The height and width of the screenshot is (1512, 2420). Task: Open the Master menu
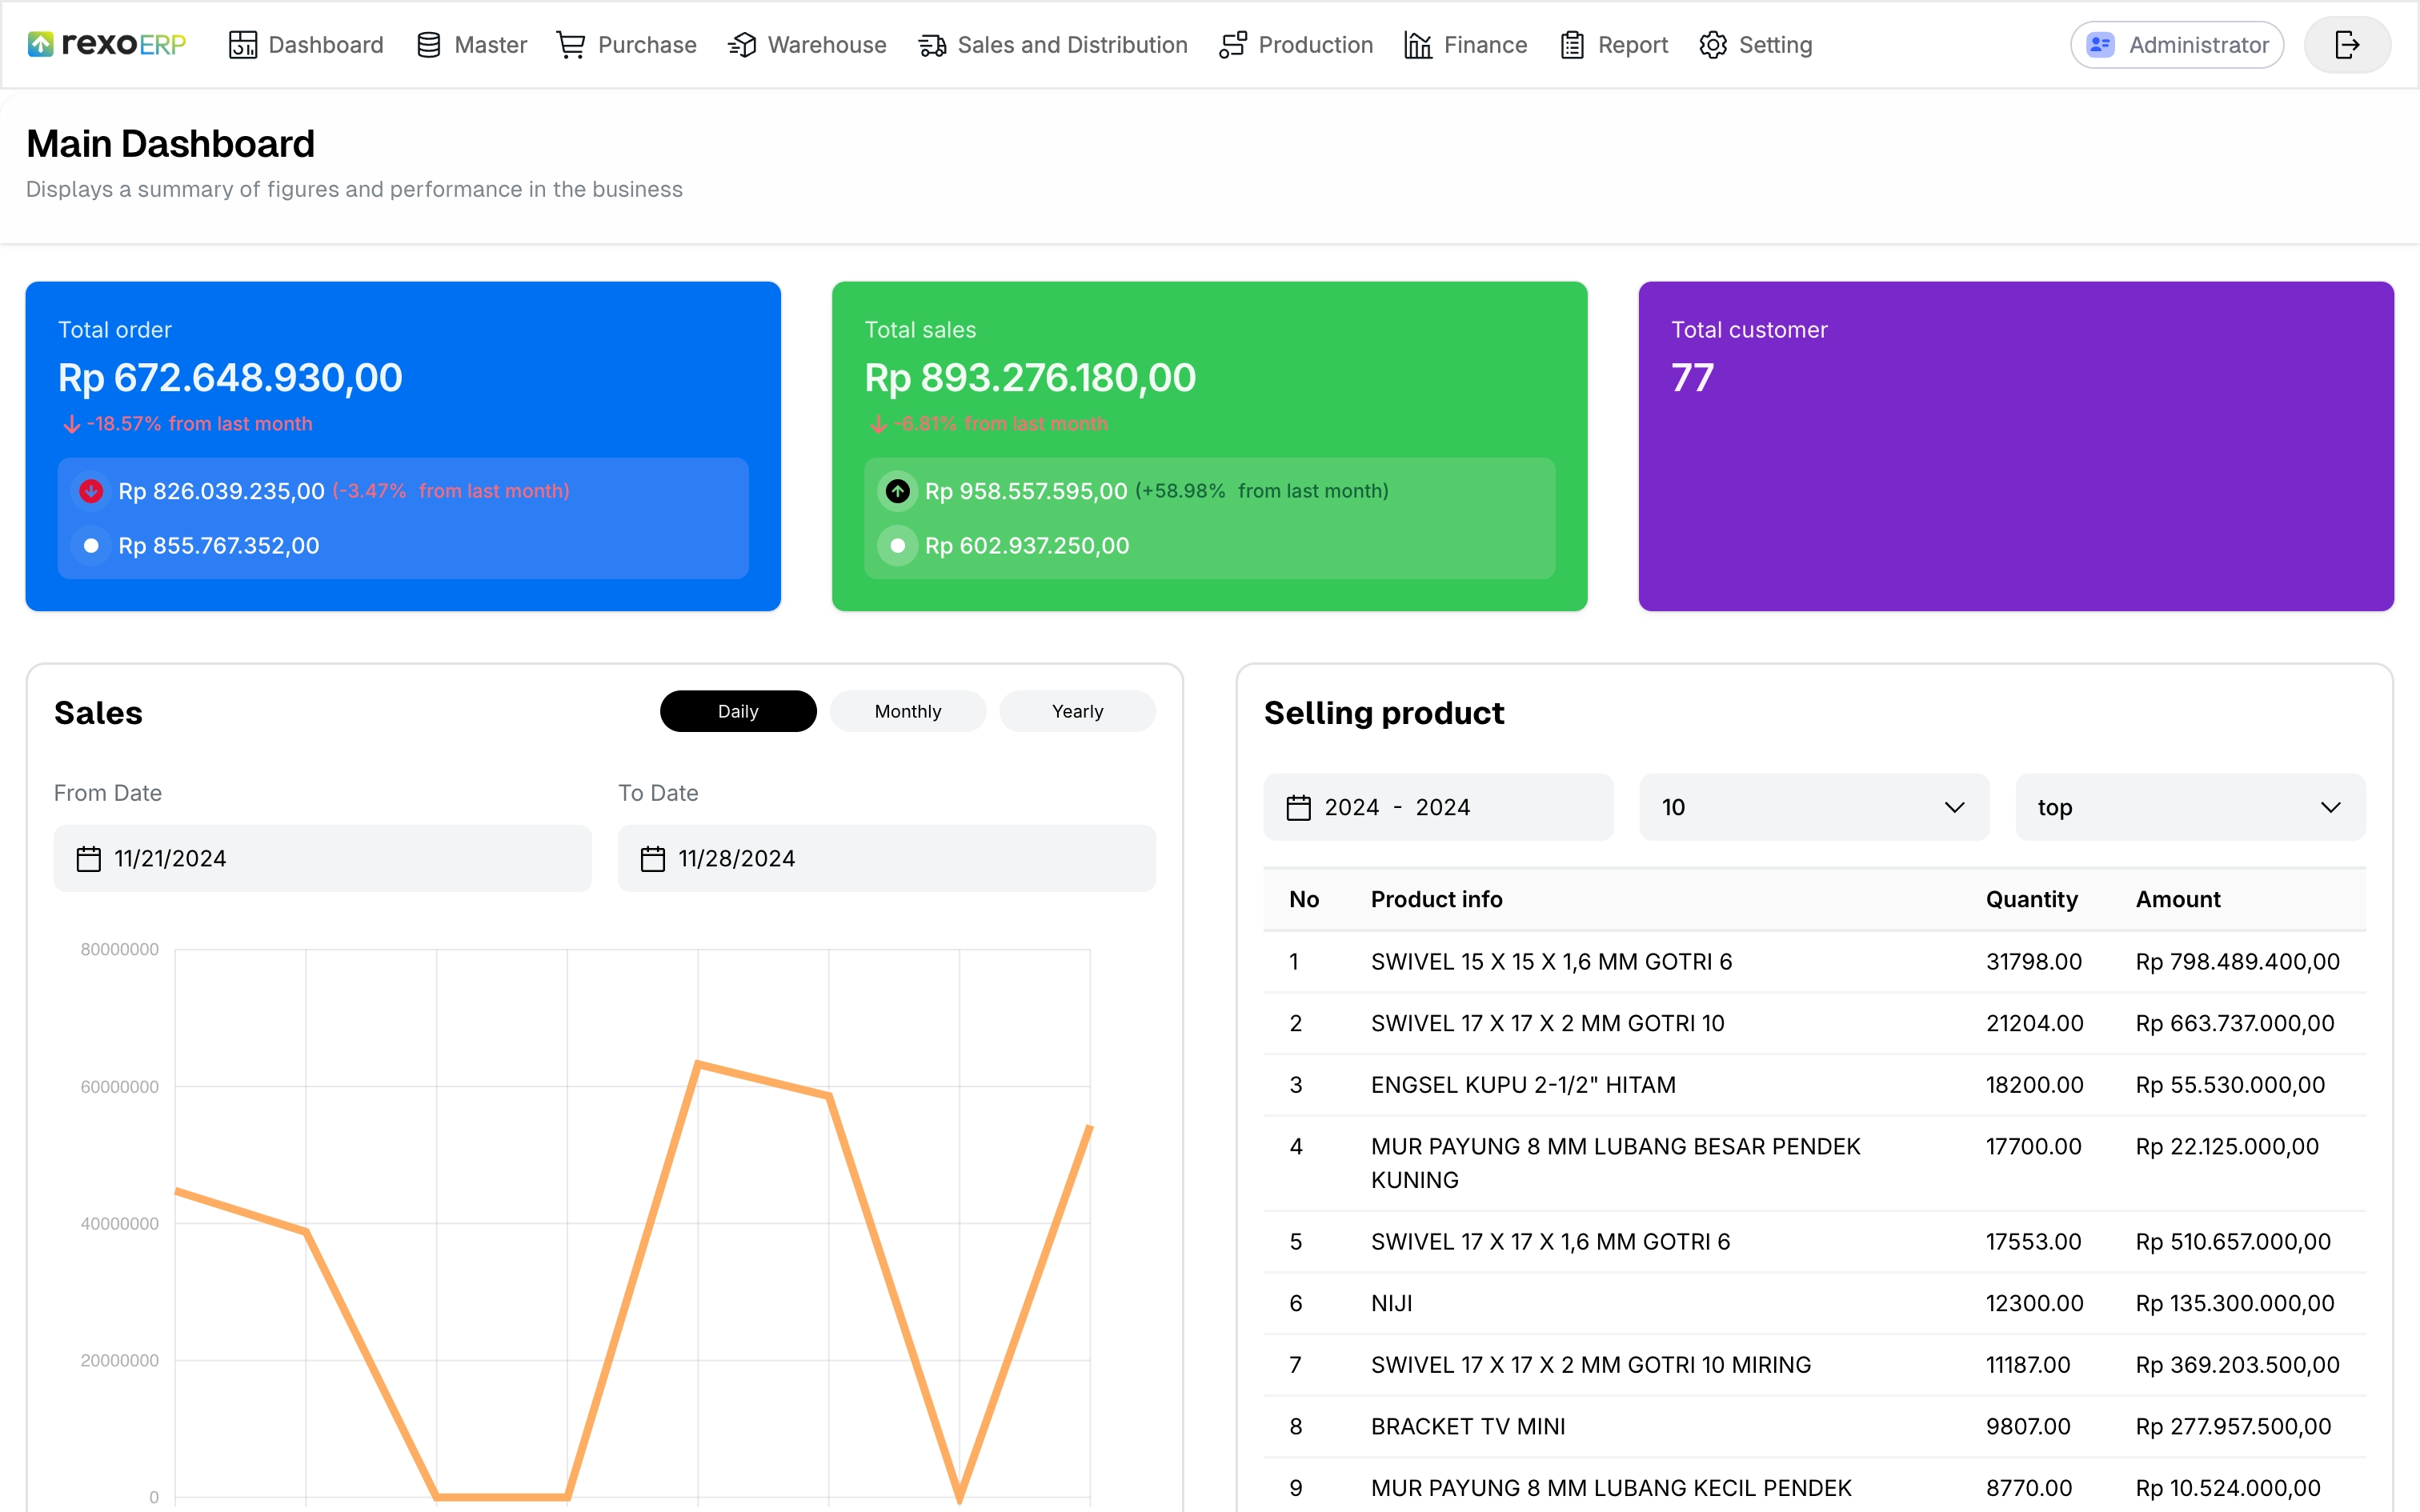click(471, 45)
